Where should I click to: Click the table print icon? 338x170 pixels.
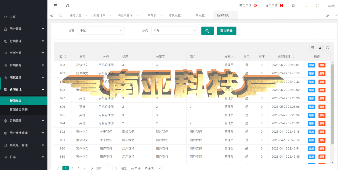[328, 48]
